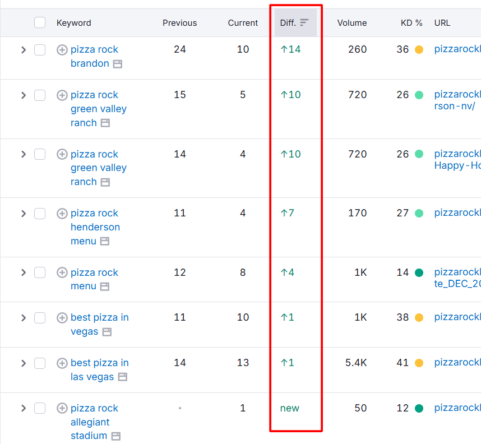
Task: Tick the best pizza in las vegas checkbox
Action: click(x=40, y=363)
